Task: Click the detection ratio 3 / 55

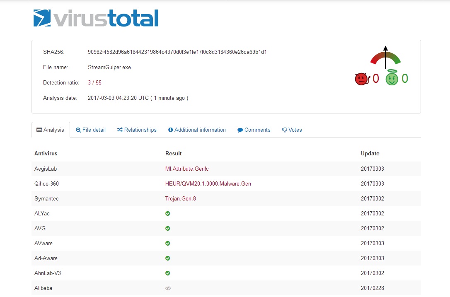Action: point(95,83)
